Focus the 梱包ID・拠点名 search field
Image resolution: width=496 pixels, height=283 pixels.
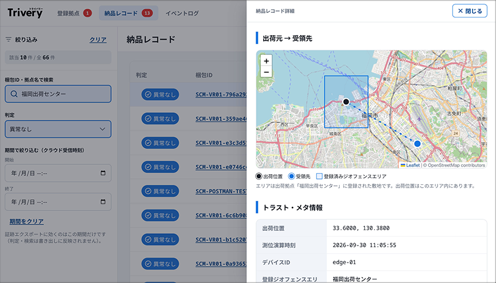[58, 94]
